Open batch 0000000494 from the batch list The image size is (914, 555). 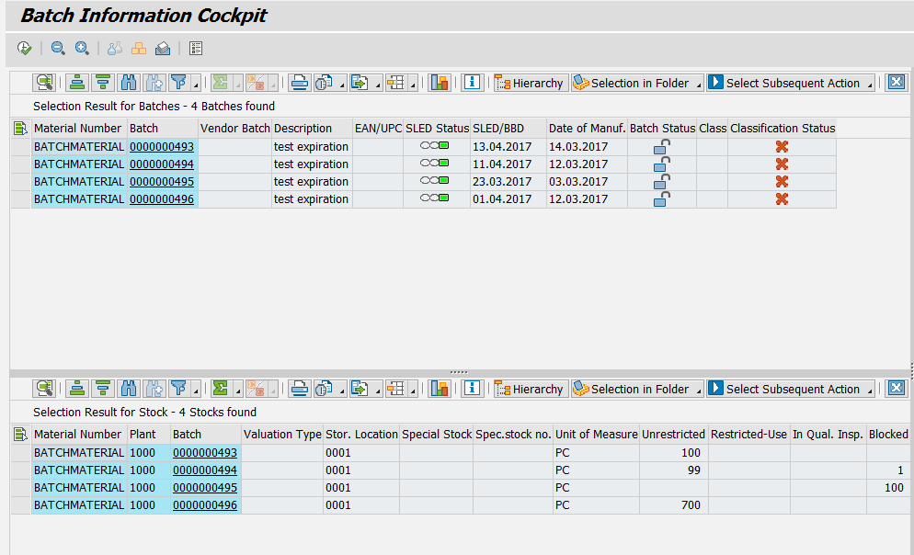point(162,163)
